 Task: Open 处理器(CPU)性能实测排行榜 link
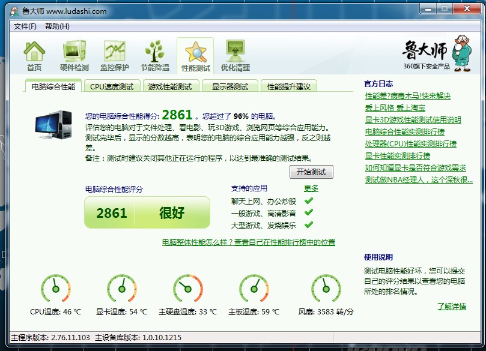click(411, 143)
